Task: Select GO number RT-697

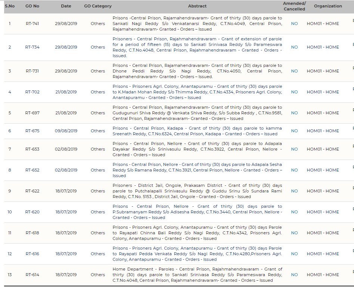Action: click(32, 113)
